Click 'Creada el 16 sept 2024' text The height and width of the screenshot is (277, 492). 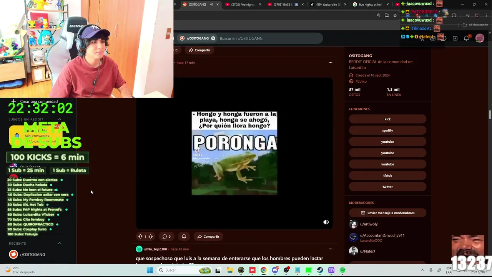pyautogui.click(x=372, y=75)
